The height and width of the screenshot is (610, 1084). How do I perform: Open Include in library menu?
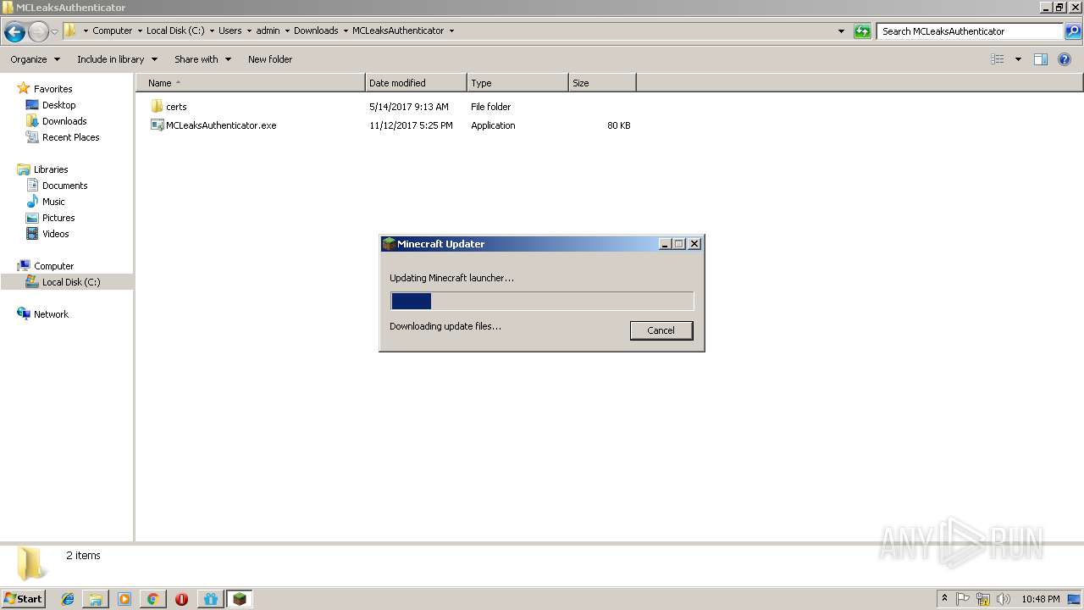click(x=117, y=59)
